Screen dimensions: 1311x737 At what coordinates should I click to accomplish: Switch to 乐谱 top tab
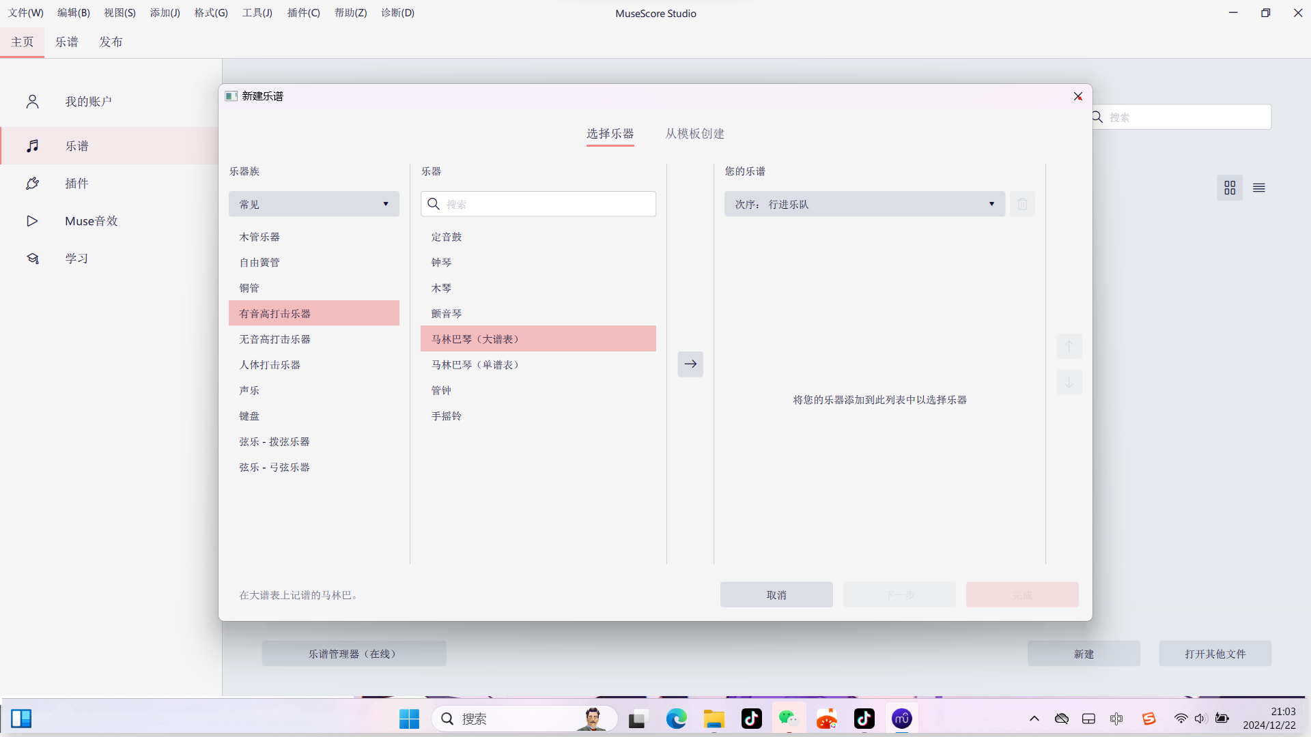pyautogui.click(x=66, y=42)
